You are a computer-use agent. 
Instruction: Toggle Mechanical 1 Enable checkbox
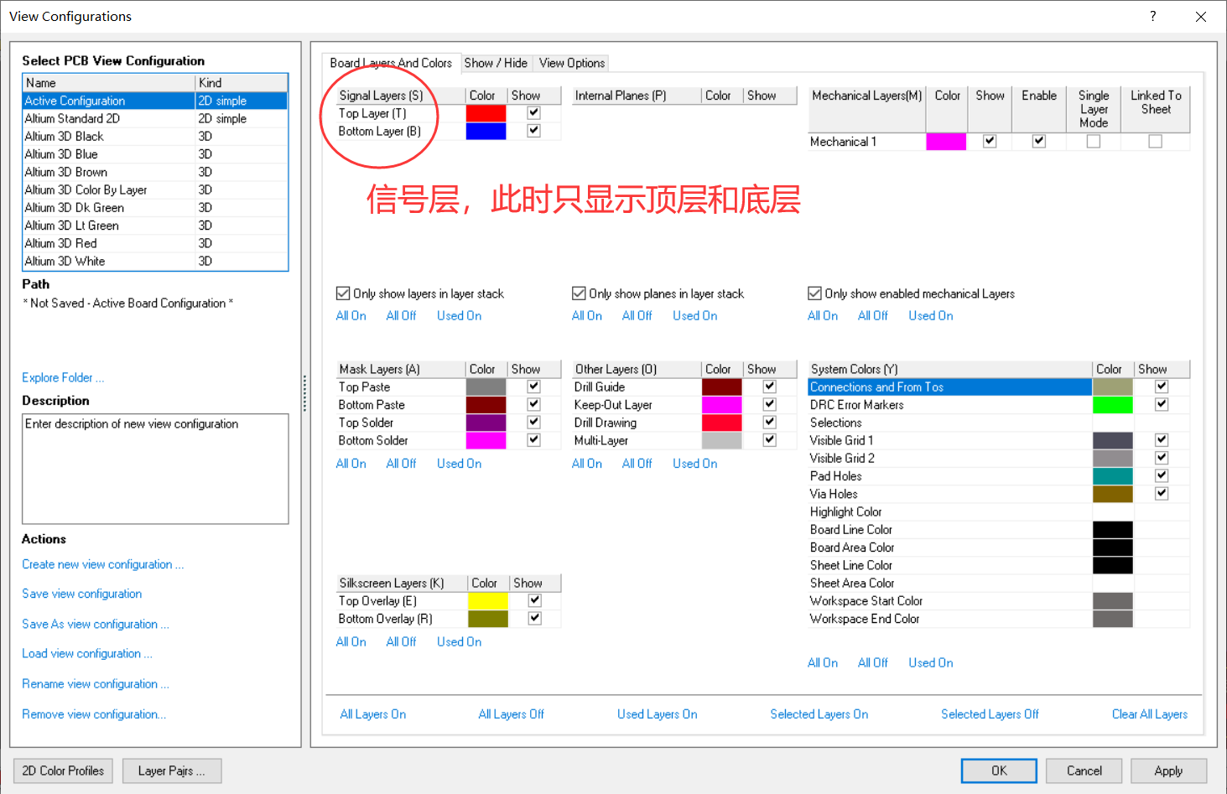click(1039, 141)
